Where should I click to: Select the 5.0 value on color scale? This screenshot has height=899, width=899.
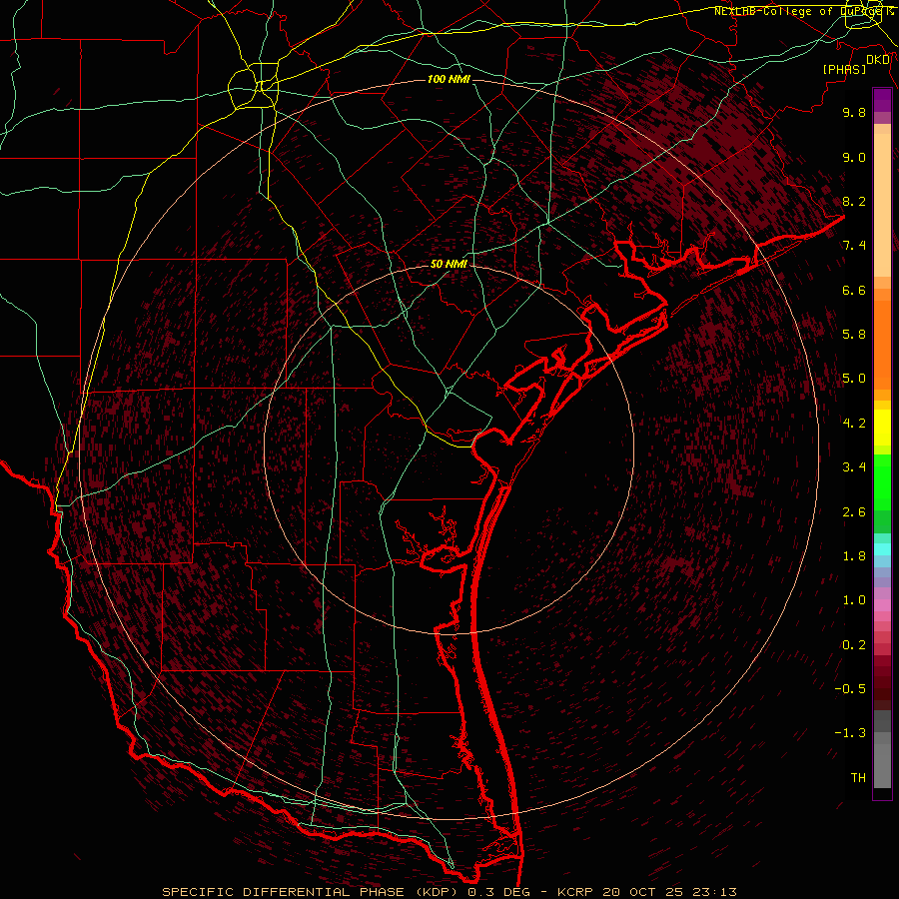854,379
